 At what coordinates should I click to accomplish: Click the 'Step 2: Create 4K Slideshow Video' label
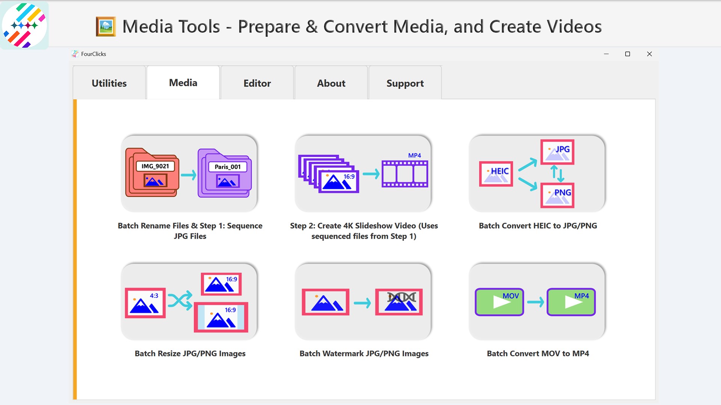364,231
